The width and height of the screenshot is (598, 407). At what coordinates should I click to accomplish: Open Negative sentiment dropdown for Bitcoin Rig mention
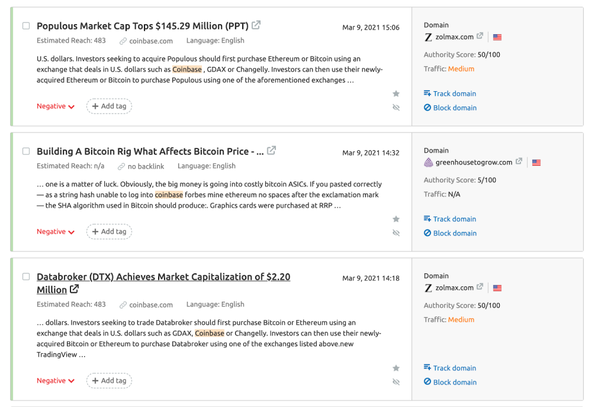[56, 232]
